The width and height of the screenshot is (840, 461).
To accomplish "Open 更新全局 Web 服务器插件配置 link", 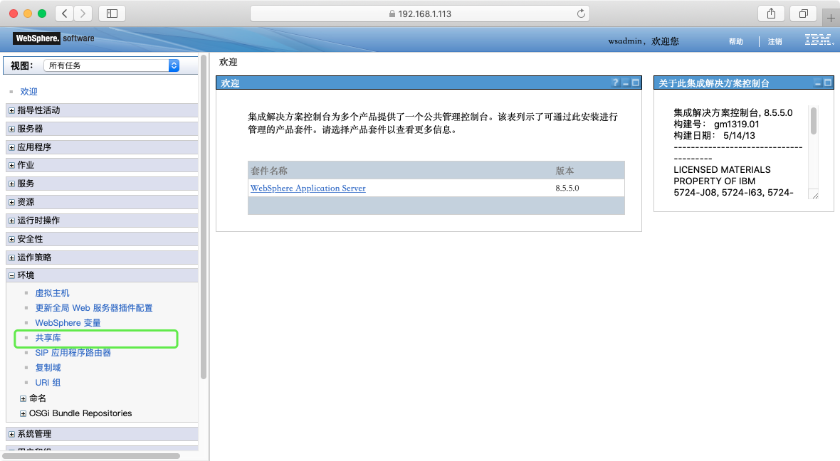I will click(x=94, y=308).
